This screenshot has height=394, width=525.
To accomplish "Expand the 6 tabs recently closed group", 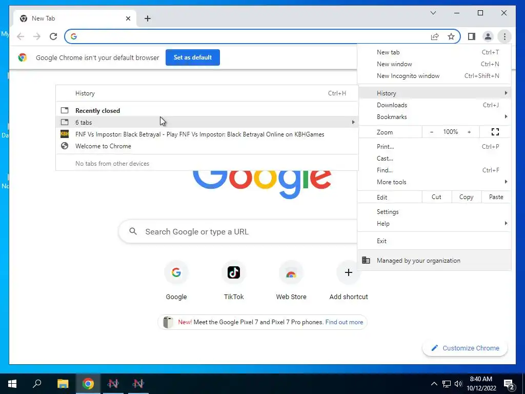I will 207,122.
